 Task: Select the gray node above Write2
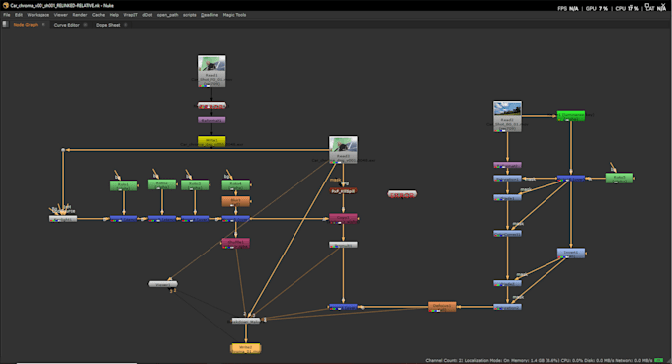coord(246,321)
